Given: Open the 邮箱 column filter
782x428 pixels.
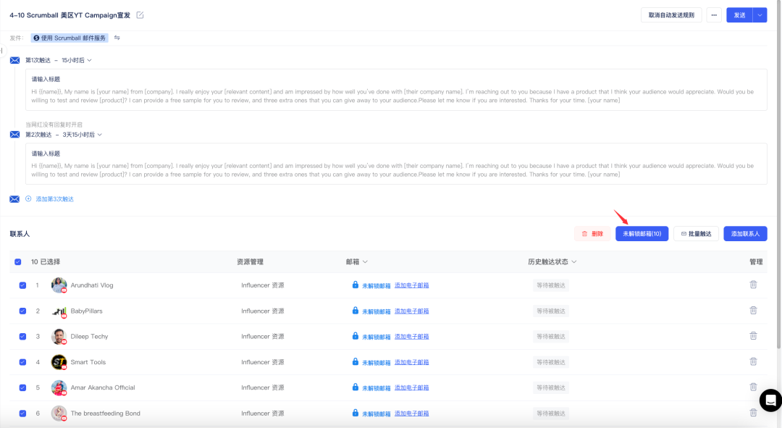Looking at the screenshot, I should tap(365, 261).
